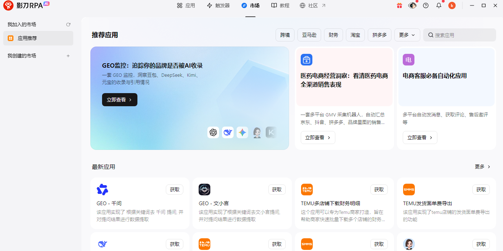The height and width of the screenshot is (251, 503).
Task: Click the GEO - 千问 app icon
Action: point(102,190)
